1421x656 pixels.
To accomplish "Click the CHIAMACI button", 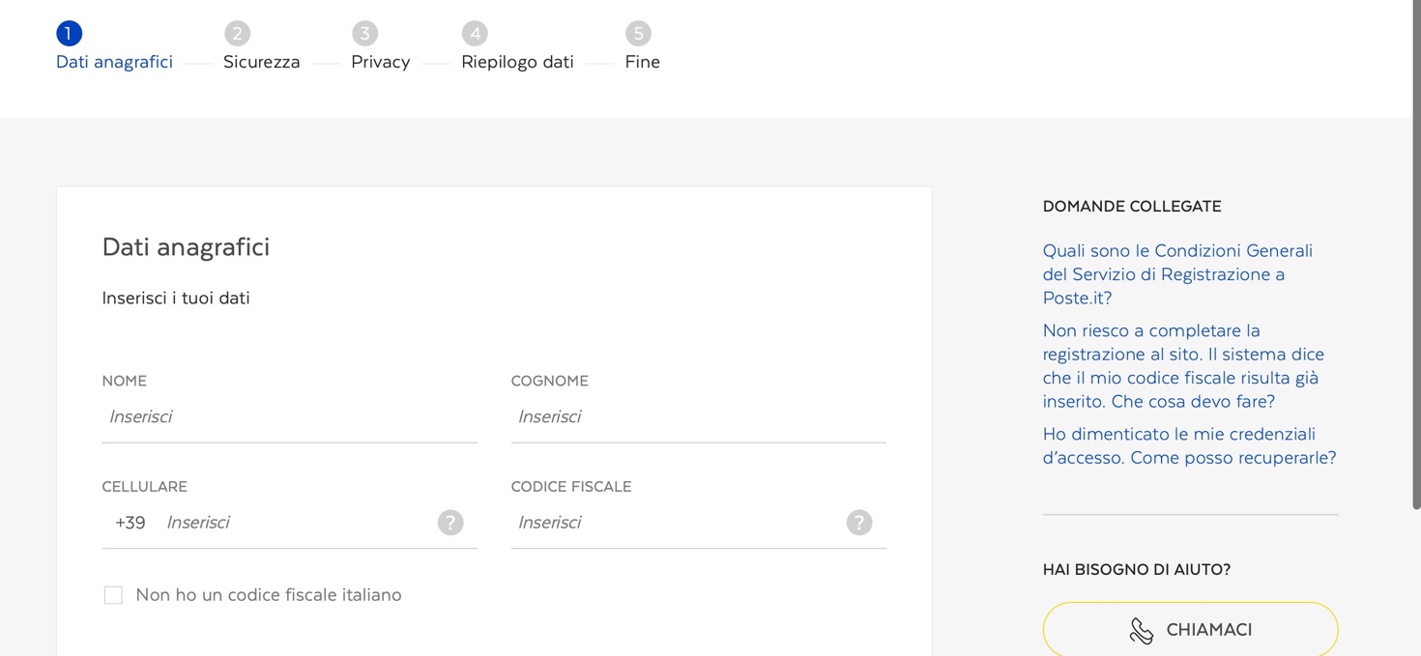I will pos(1190,630).
